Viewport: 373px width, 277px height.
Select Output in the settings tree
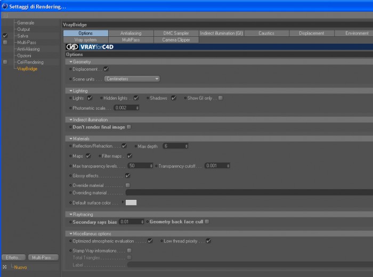tap(23, 29)
